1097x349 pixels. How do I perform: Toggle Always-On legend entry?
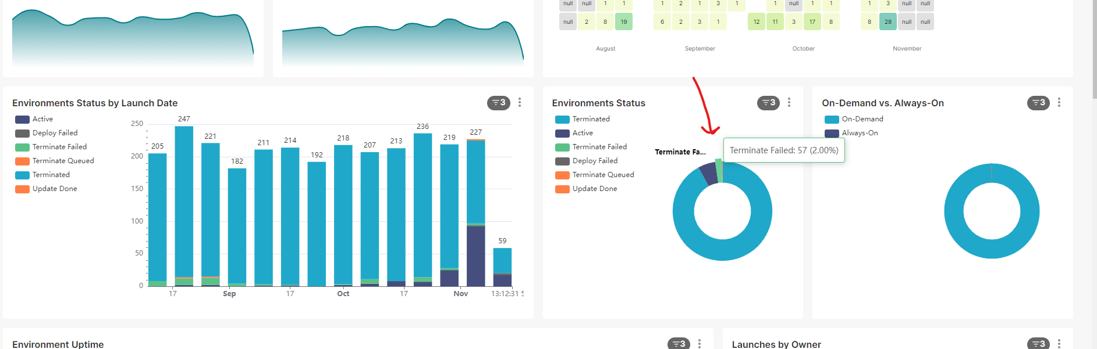860,133
